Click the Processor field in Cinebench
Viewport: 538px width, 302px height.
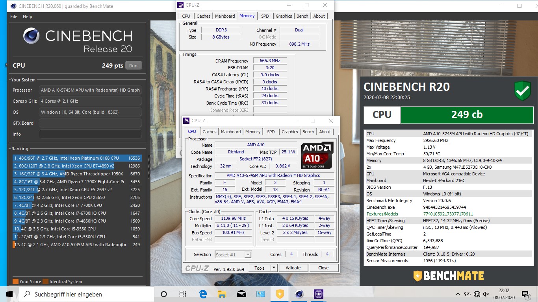click(90, 90)
